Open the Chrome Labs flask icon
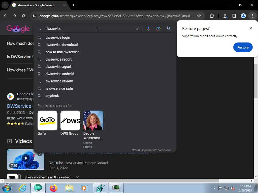This screenshot has width=258, height=193. (225, 16)
